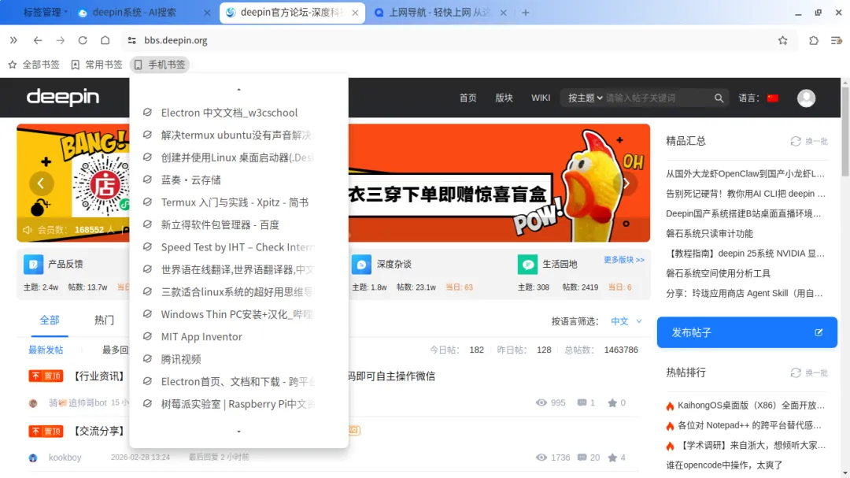Open 全部书签 bookmarks folder

34,65
